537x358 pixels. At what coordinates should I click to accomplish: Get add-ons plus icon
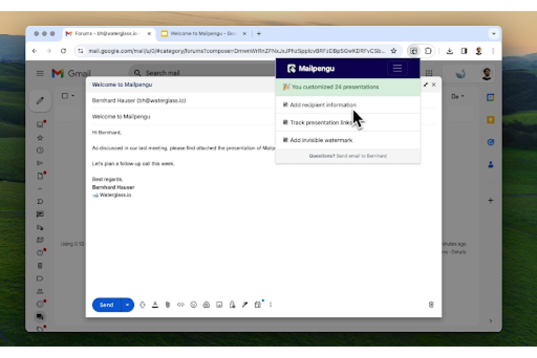(490, 200)
